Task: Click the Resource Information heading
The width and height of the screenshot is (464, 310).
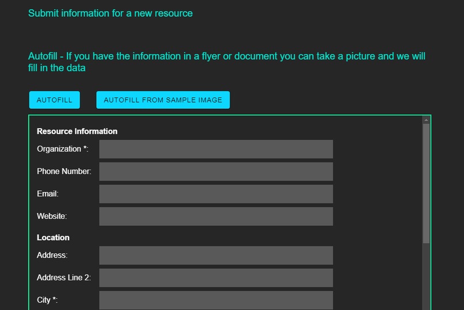Action: tap(77, 131)
